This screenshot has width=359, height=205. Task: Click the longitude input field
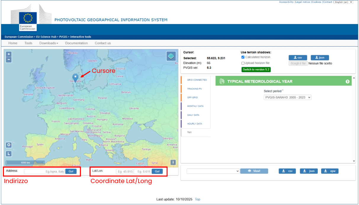point(142,172)
